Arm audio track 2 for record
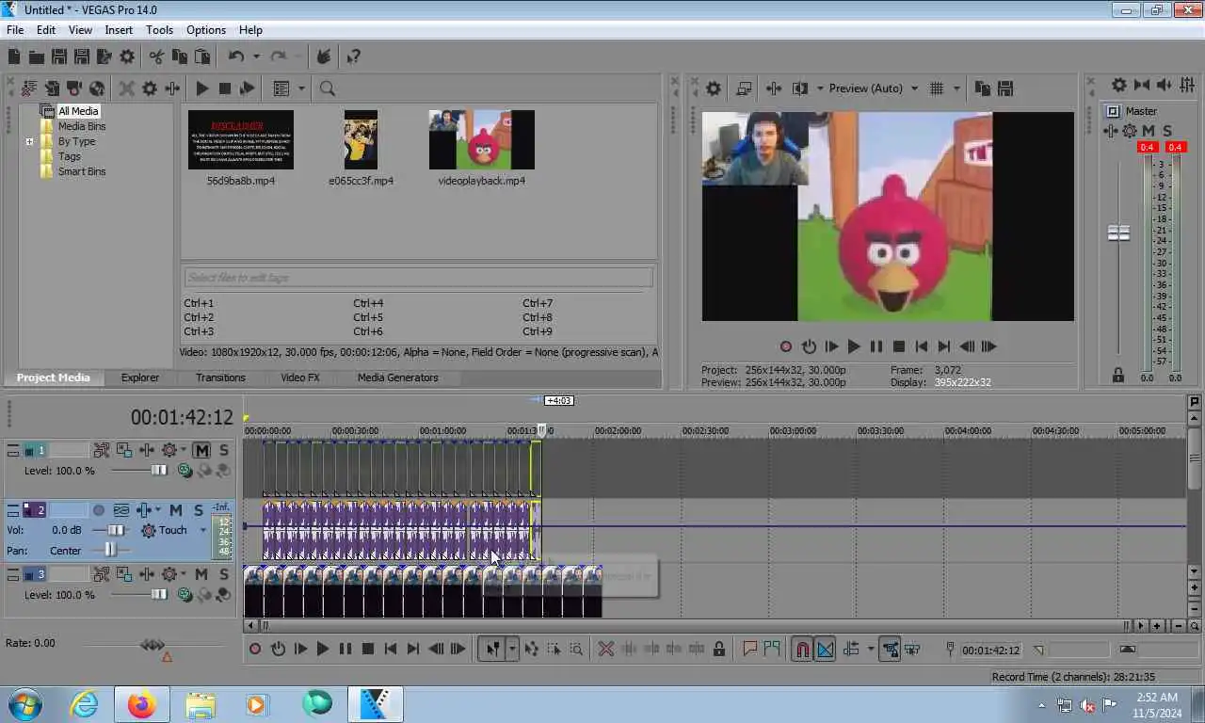 click(98, 510)
